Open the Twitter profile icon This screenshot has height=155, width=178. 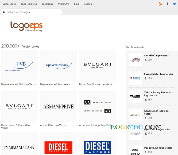pos(175,4)
